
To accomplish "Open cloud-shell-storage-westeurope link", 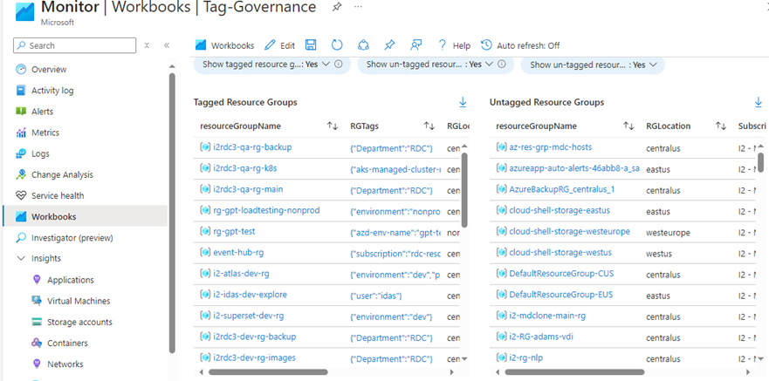I will [x=569, y=231].
